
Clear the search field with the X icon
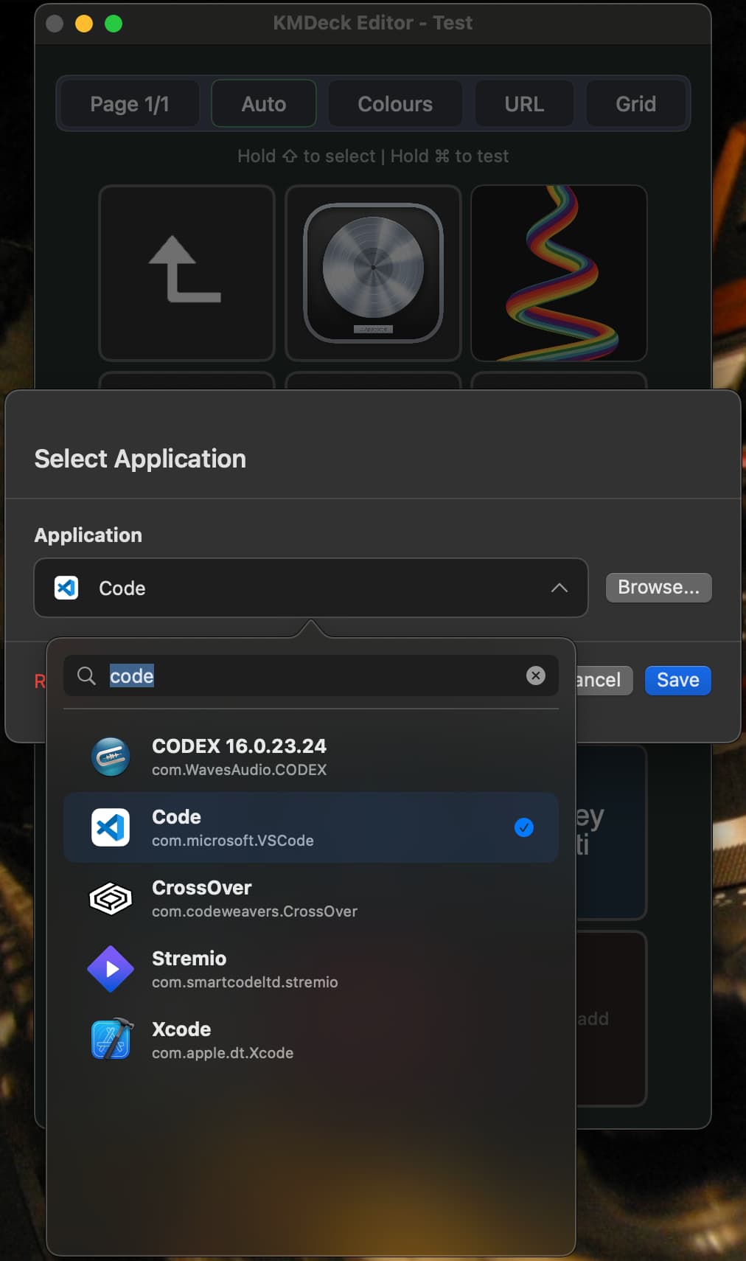536,675
